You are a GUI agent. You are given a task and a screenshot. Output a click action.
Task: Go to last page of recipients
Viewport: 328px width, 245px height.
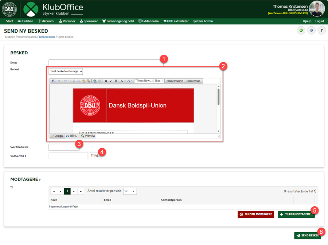81,191
